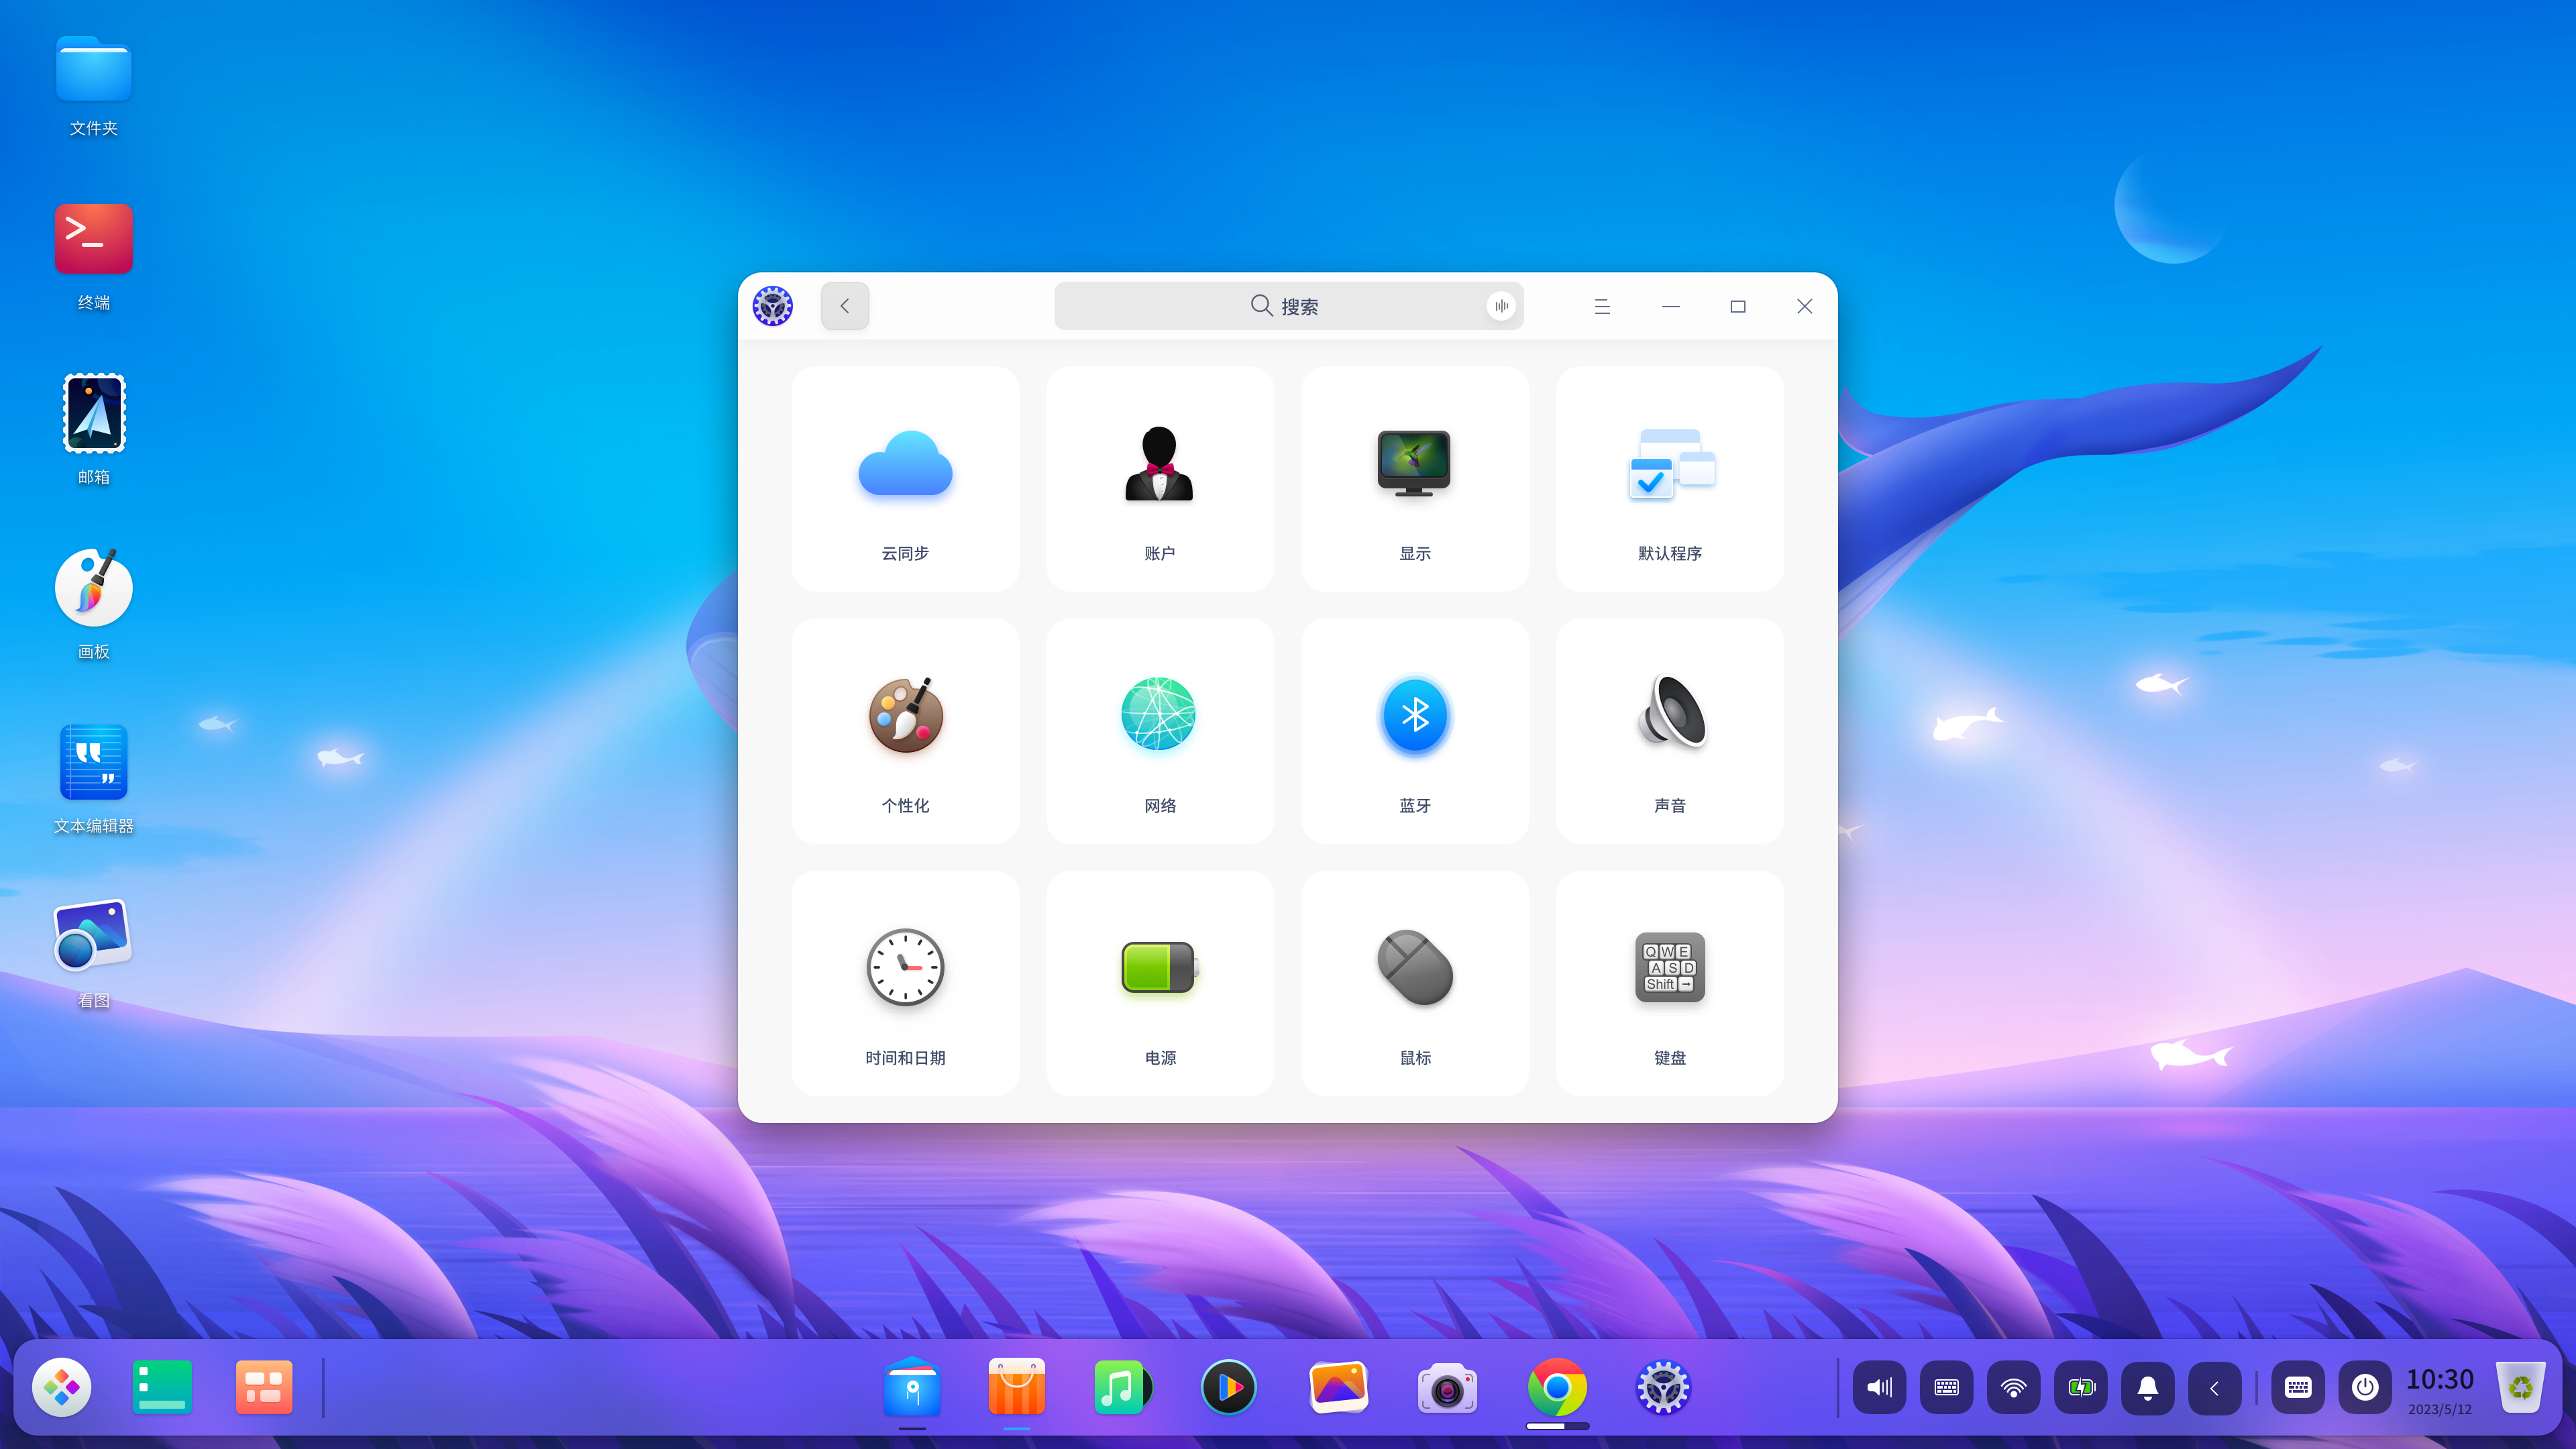
Task: Open the 账户 accounts settings
Action: (1160, 479)
